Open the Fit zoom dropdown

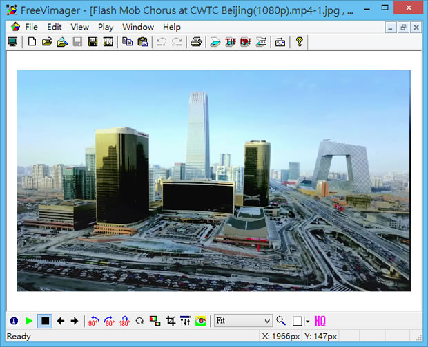pos(243,321)
